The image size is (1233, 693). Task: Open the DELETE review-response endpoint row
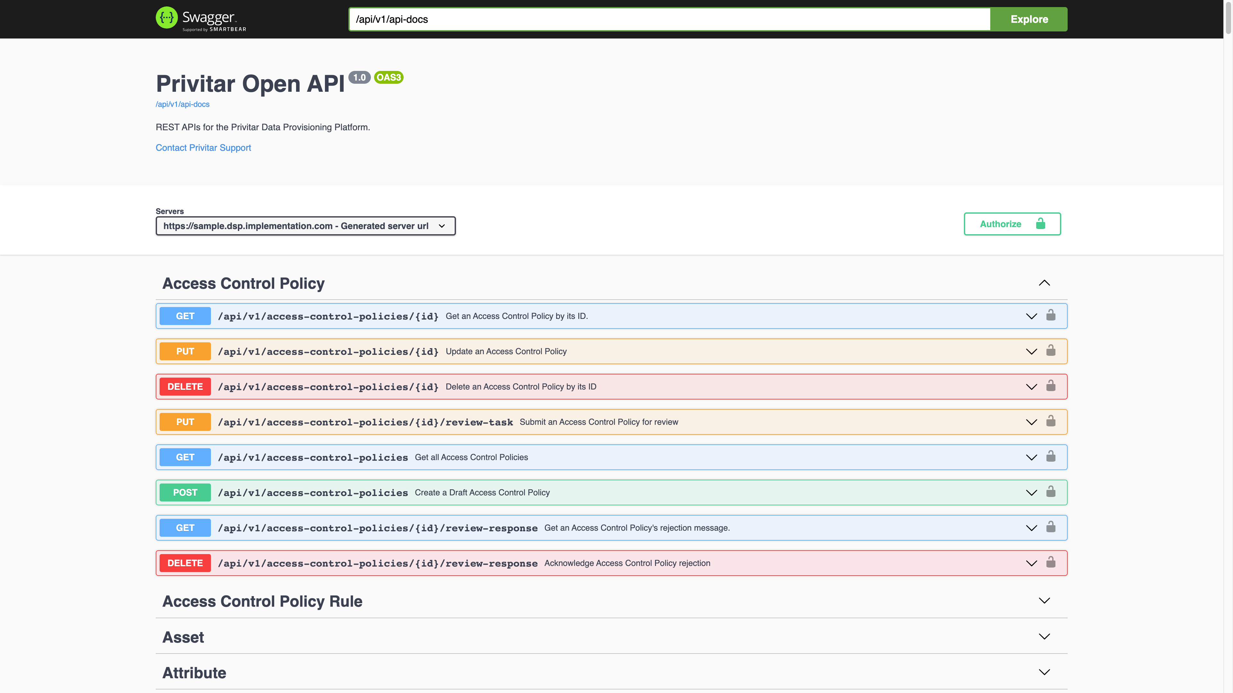[x=611, y=563]
